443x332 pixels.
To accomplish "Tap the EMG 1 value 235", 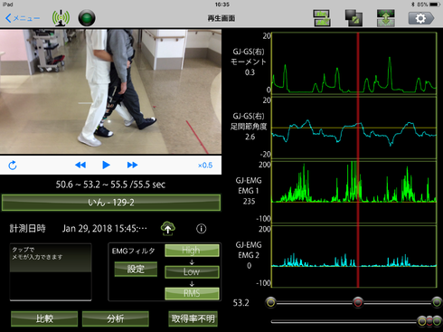I will click(x=249, y=201).
